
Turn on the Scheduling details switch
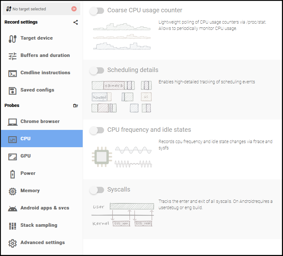(97, 70)
